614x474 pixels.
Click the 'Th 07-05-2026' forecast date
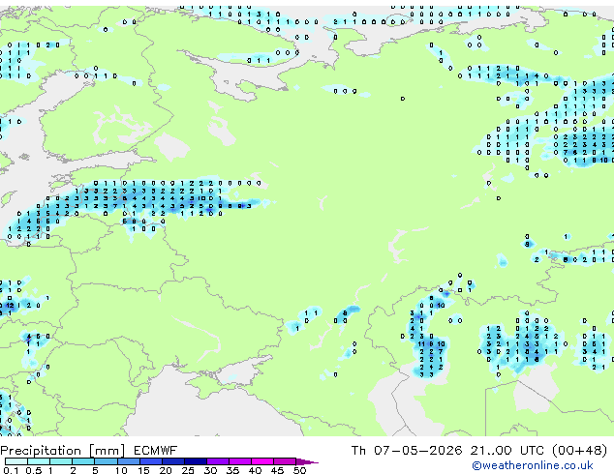pos(407,451)
